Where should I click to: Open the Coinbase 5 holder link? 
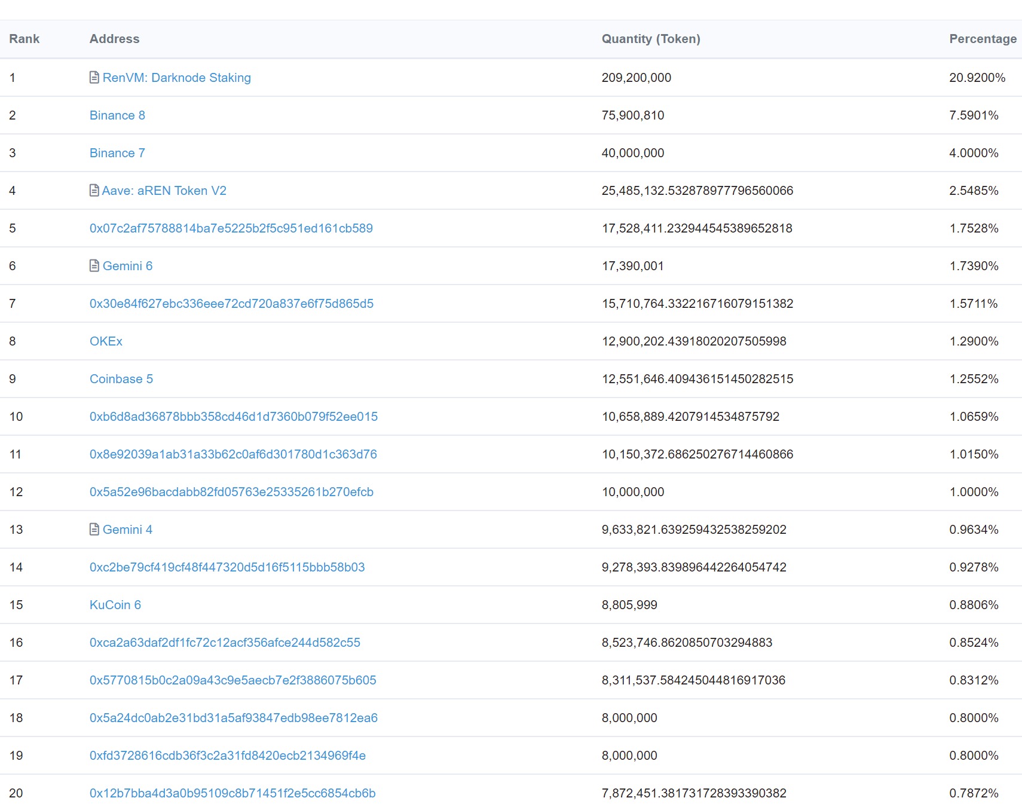121,379
